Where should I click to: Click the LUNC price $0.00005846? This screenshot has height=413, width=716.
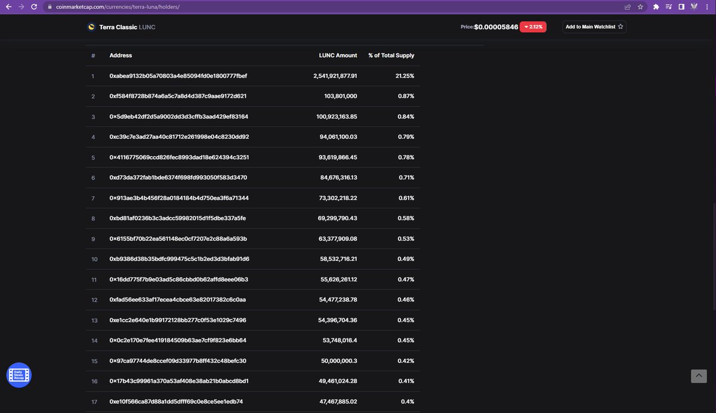tap(496, 27)
